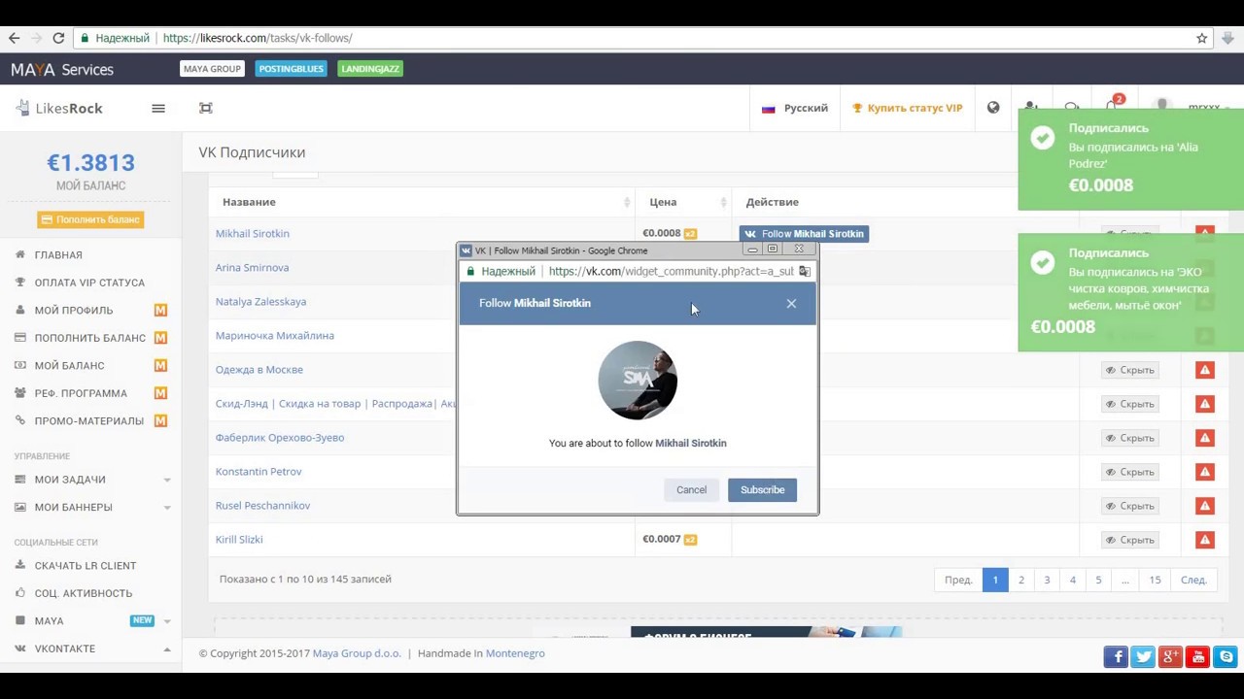Click the Пополнить баланс orange button
This screenshot has height=699, width=1244.
[90, 219]
